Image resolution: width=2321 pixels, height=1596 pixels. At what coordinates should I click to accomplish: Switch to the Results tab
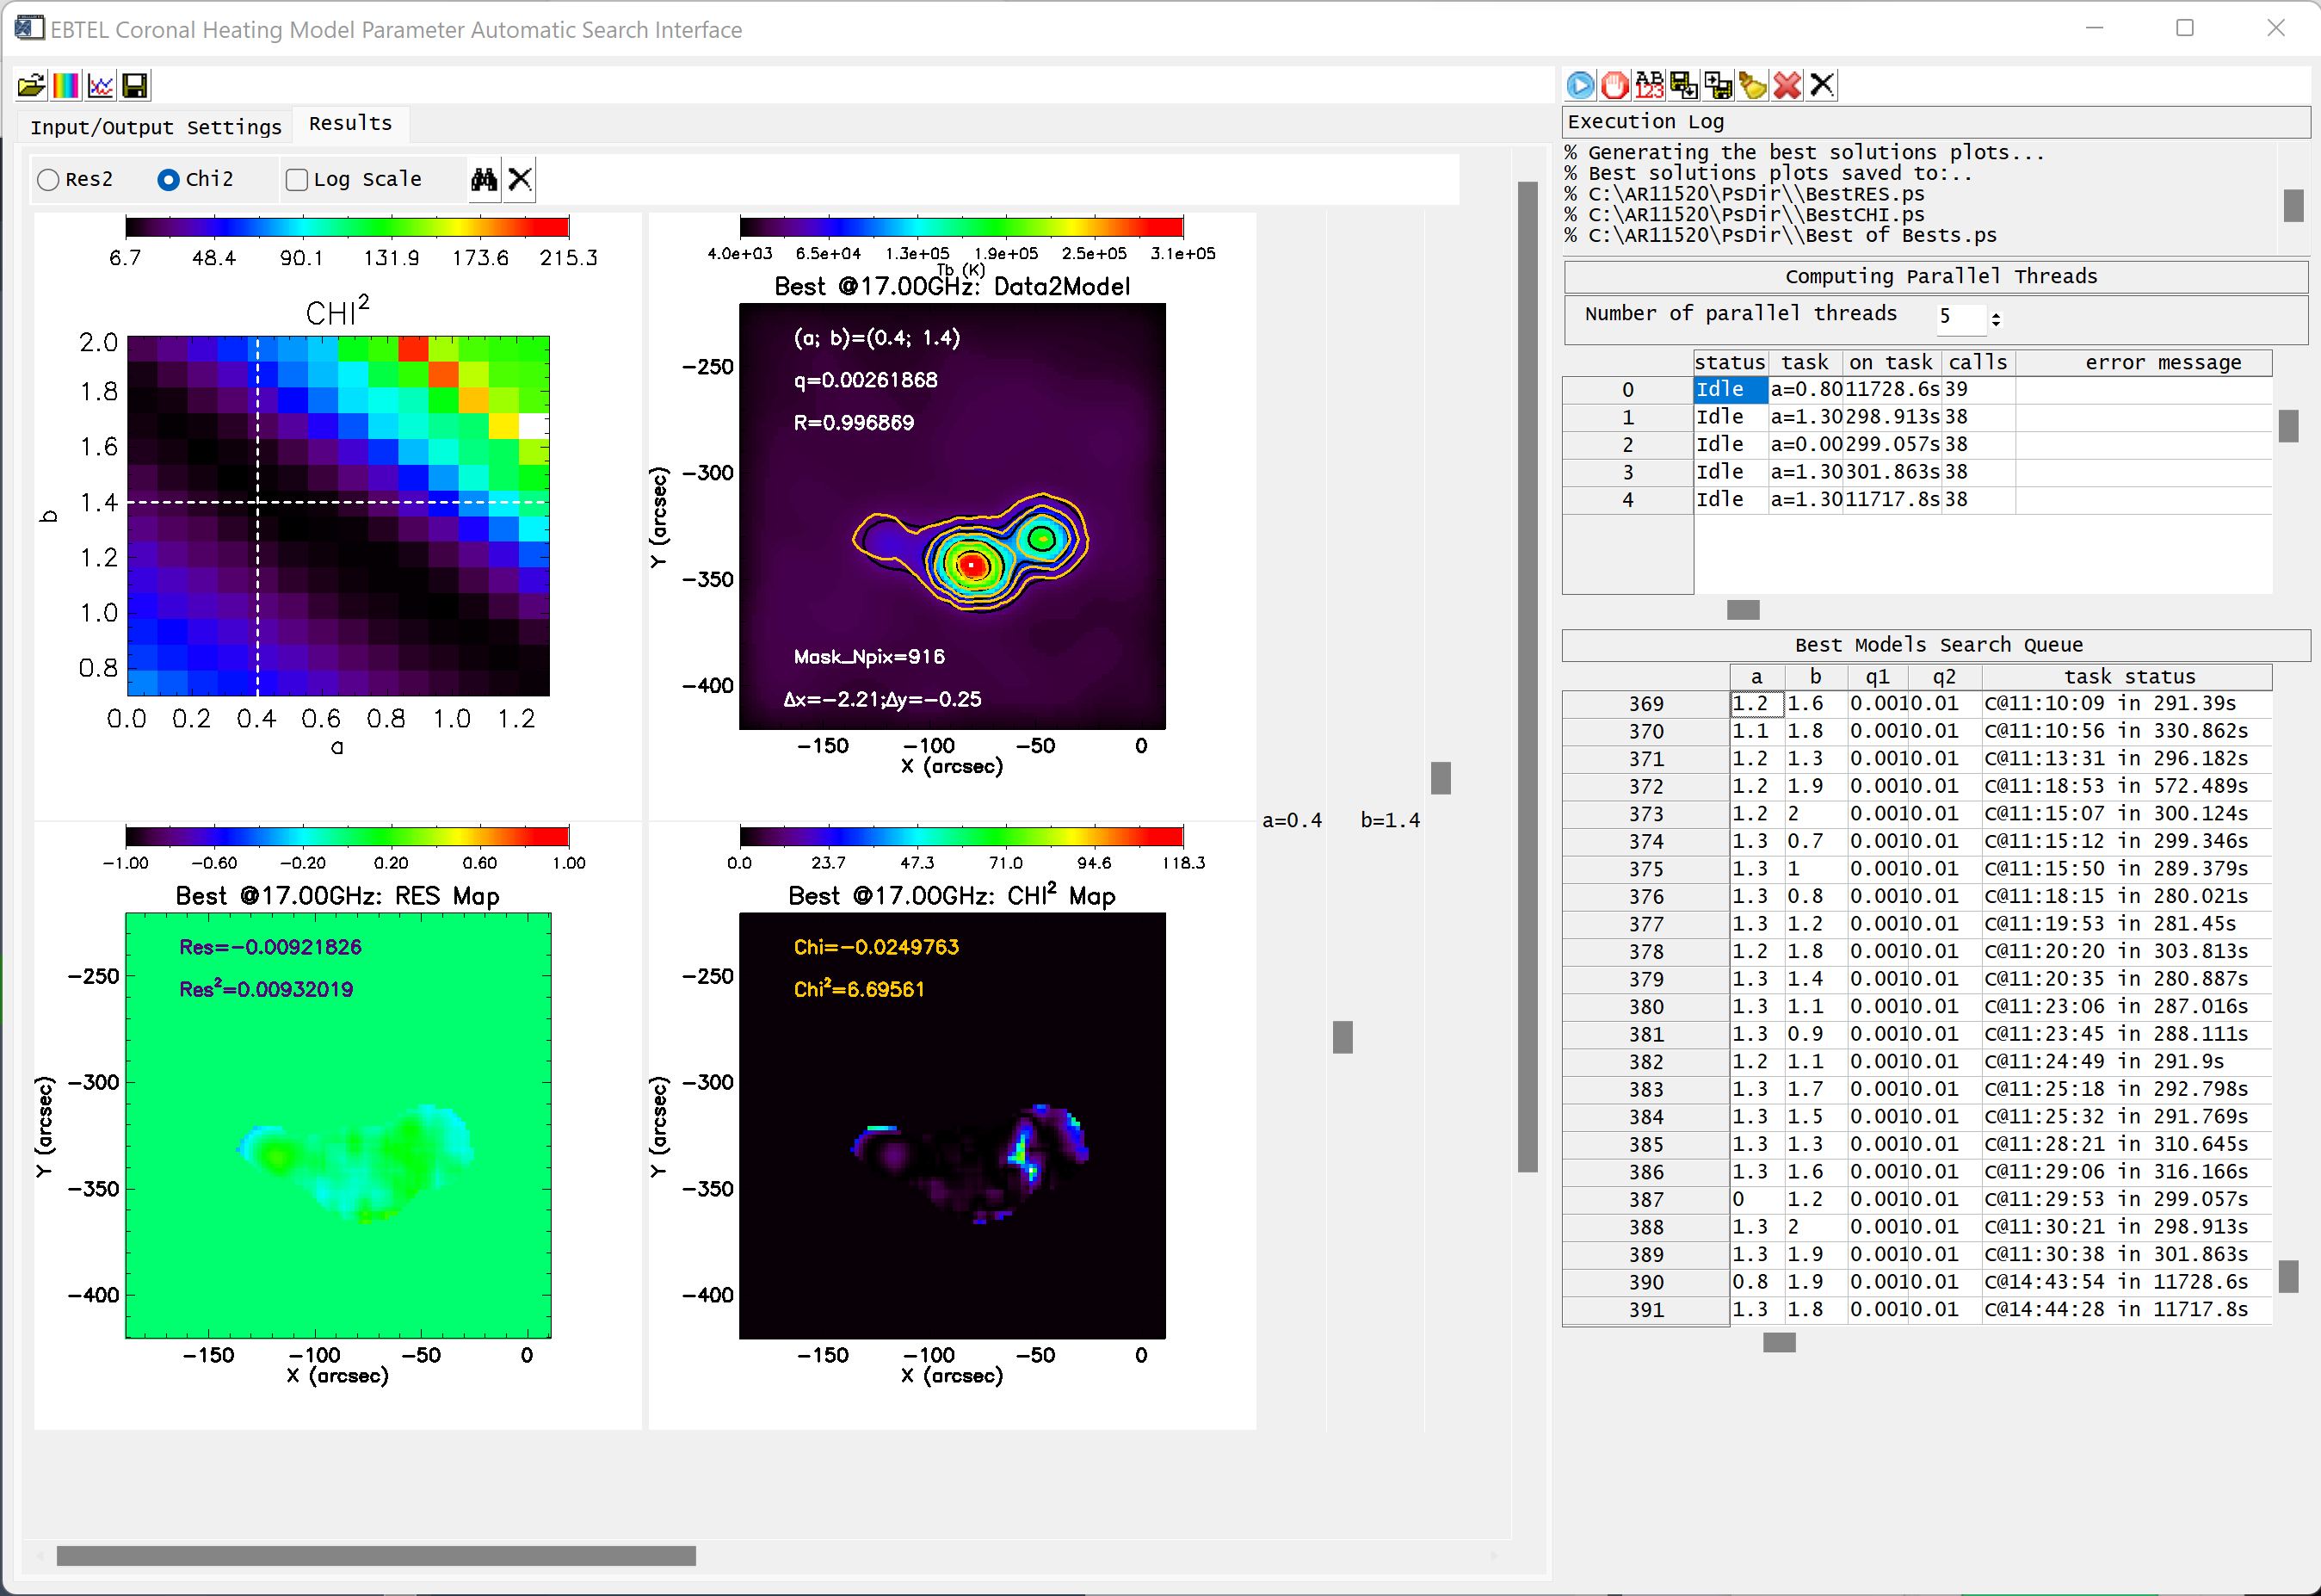point(351,123)
